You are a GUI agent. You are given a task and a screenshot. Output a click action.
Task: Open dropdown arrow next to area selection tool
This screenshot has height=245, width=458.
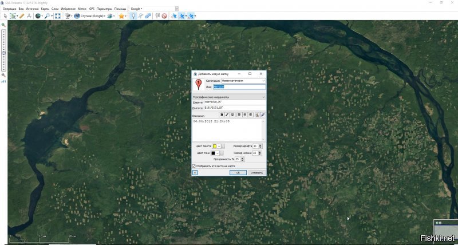click(x=17, y=17)
